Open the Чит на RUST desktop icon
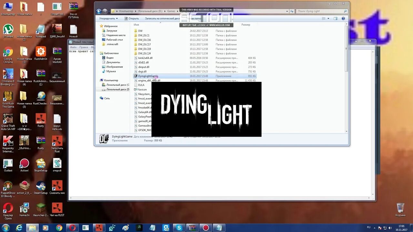Screen dimensions: 413x232 [57, 210]
